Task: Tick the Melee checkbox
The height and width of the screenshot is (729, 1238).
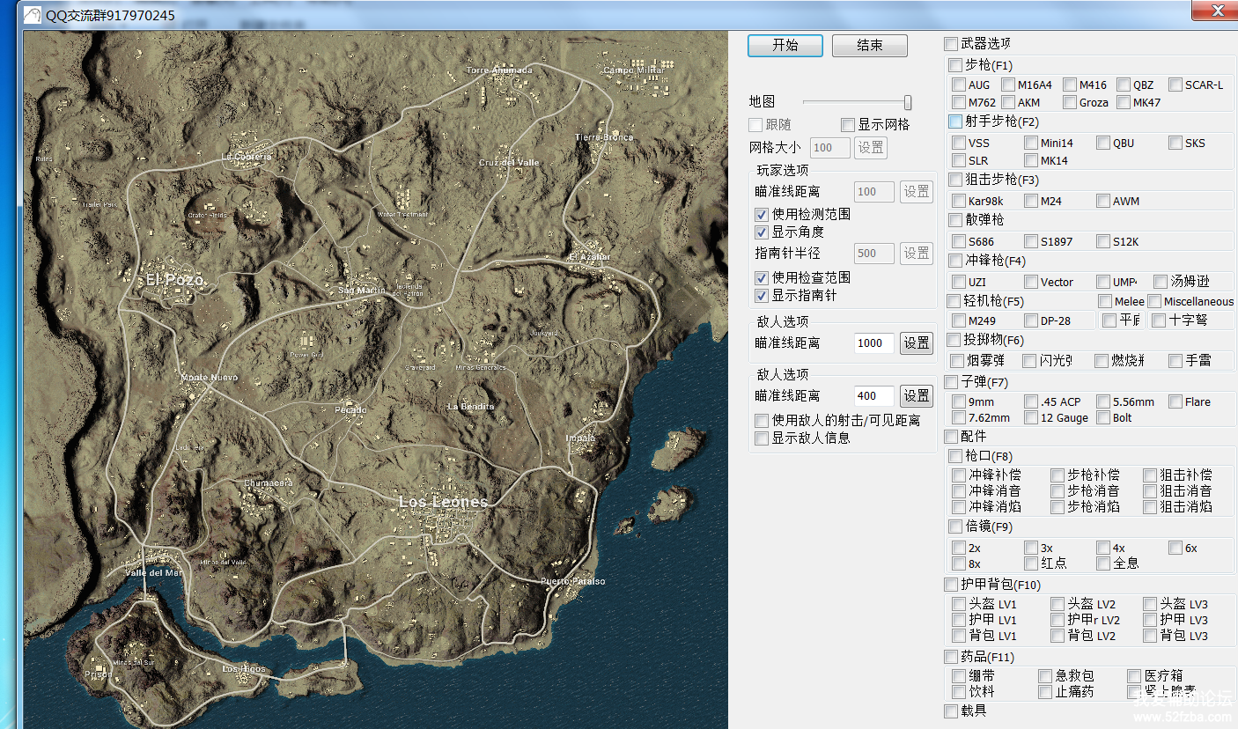Action: [x=1105, y=301]
